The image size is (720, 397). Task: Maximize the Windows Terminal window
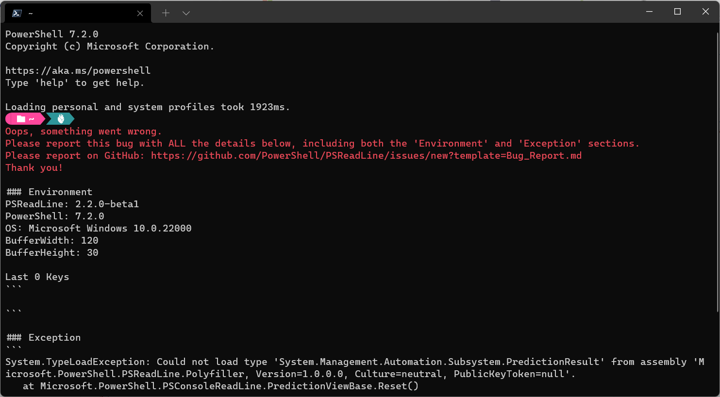click(x=677, y=11)
